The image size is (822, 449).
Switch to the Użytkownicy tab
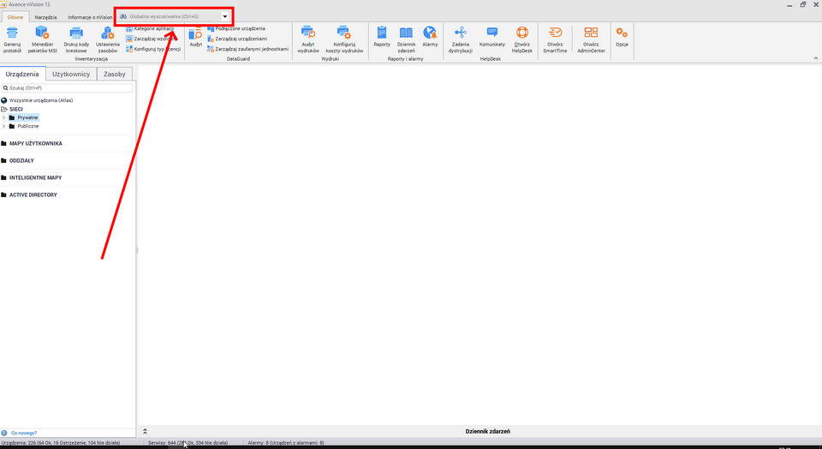pos(71,75)
